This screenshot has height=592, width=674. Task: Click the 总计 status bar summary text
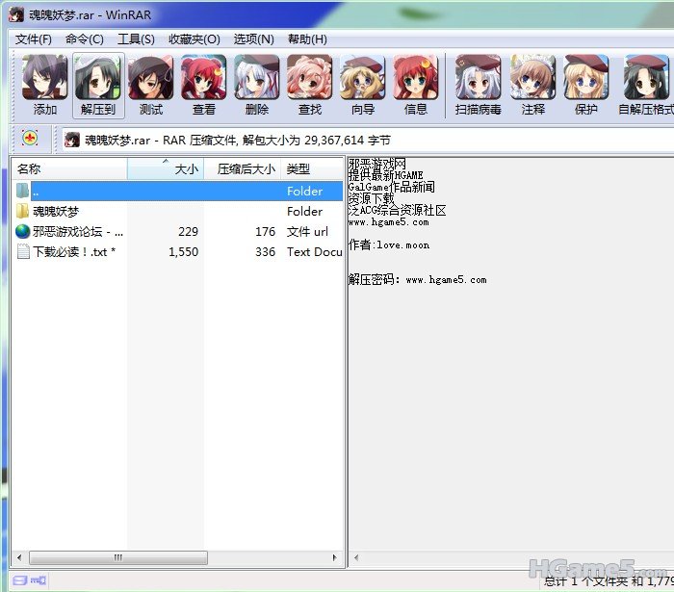click(x=609, y=581)
